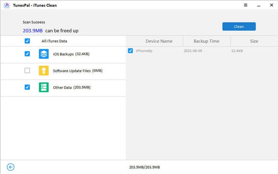This screenshot has height=174, width=278.
Task: Select the iOS Backups (32.4KB) category
Action: [71, 54]
